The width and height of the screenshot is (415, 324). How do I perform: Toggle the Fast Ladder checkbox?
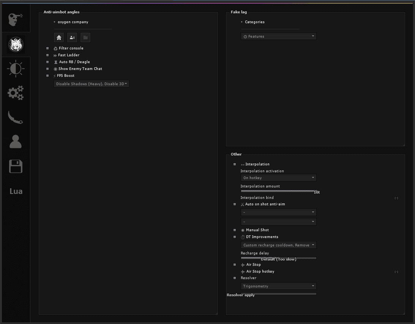coord(47,55)
